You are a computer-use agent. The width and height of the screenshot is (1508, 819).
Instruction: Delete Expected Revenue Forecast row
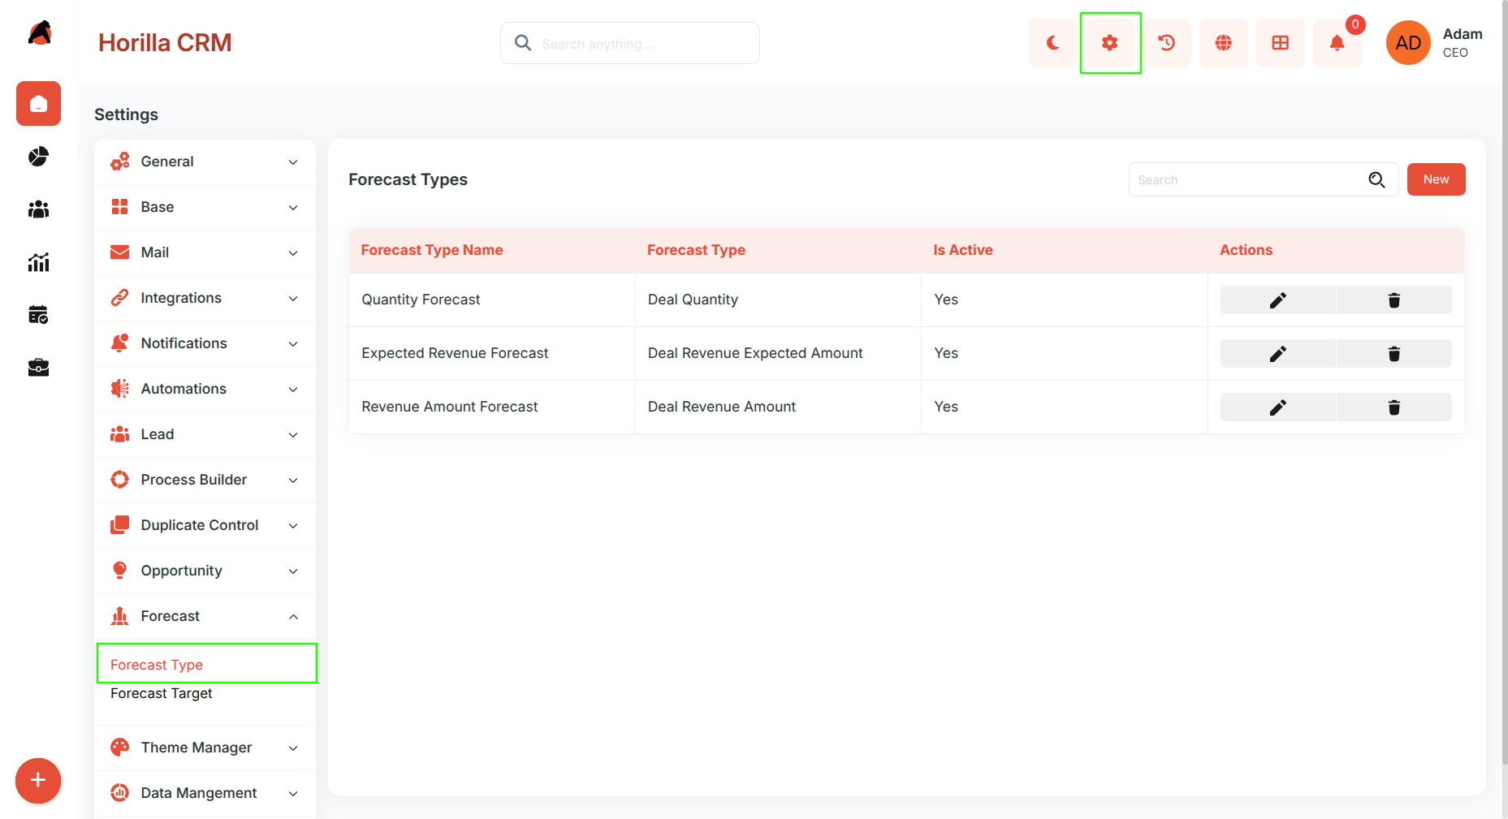click(x=1394, y=354)
